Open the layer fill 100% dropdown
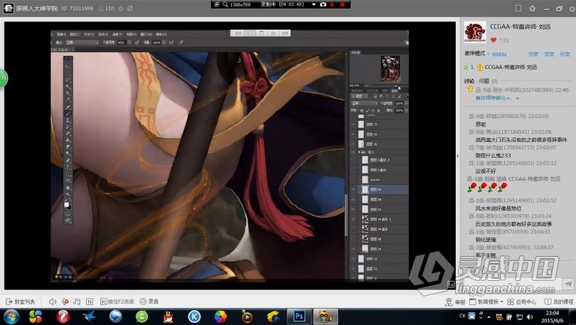576x325 pixels. coord(407,110)
